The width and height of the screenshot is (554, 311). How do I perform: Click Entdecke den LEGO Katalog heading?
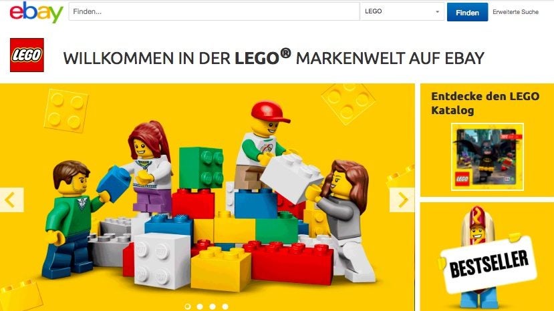[x=485, y=103]
